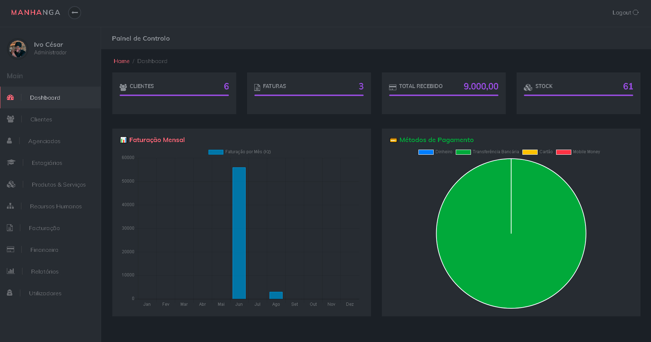Screen dimensions: 651x342
Task: Click the Recursos Humanos org-chart icon
Action: (11, 206)
